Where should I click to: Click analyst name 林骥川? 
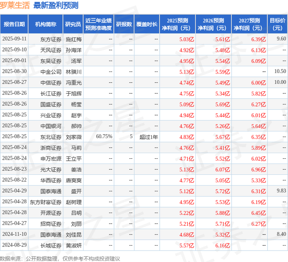(74, 72)
